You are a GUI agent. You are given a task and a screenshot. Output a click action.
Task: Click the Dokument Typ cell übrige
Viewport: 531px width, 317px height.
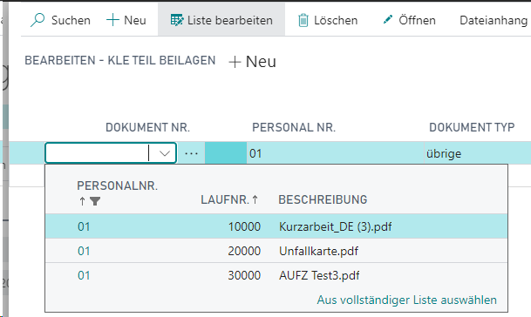coord(478,153)
